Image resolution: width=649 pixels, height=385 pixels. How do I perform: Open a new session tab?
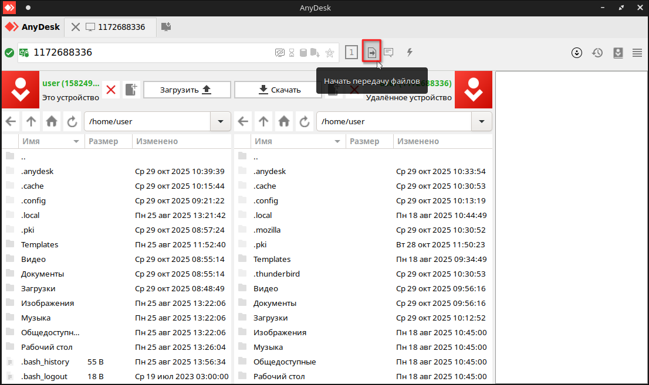pos(166,27)
